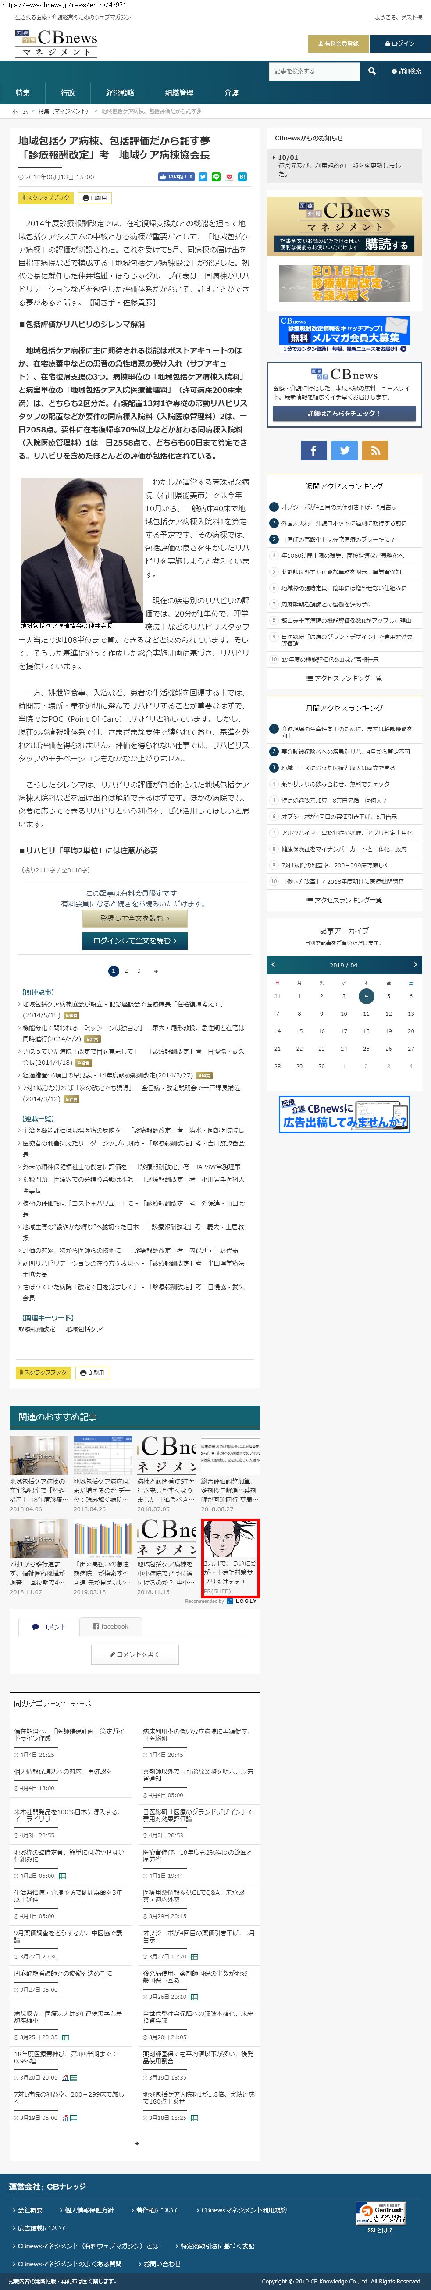Viewport: 431px width, 2290px height.
Task: Open ranking item 「医師の高齢化」は在宅医療のブレーキに?
Action: (338, 539)
